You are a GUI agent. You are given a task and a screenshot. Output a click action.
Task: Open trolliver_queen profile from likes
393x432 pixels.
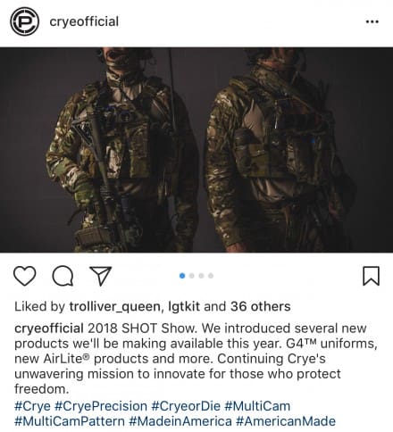tap(116, 307)
